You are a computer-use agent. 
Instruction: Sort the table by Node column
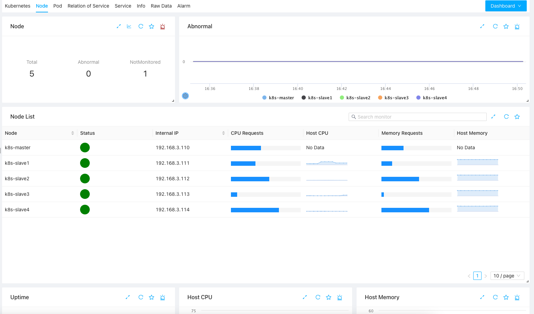tap(72, 133)
